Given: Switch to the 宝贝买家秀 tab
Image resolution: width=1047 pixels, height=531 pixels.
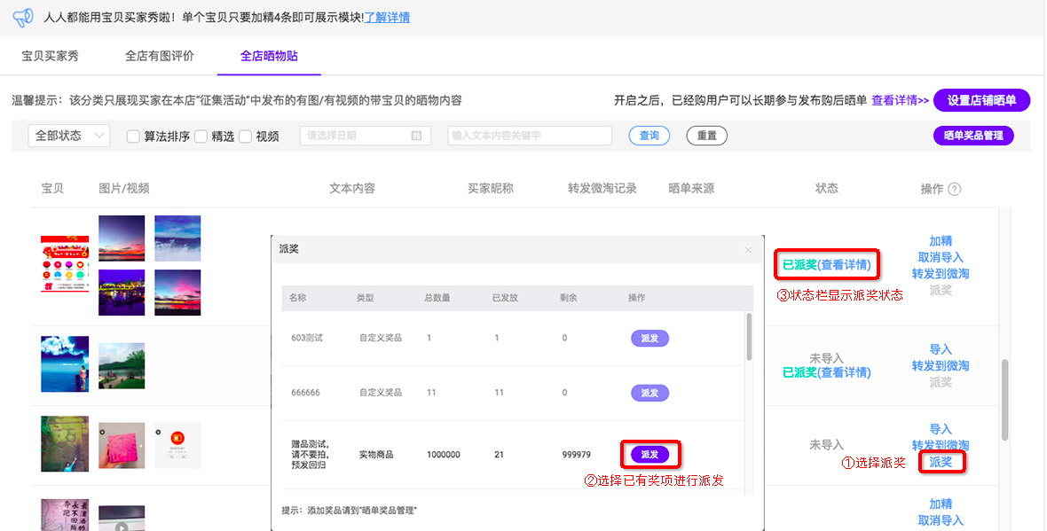Looking at the screenshot, I should click(x=51, y=56).
